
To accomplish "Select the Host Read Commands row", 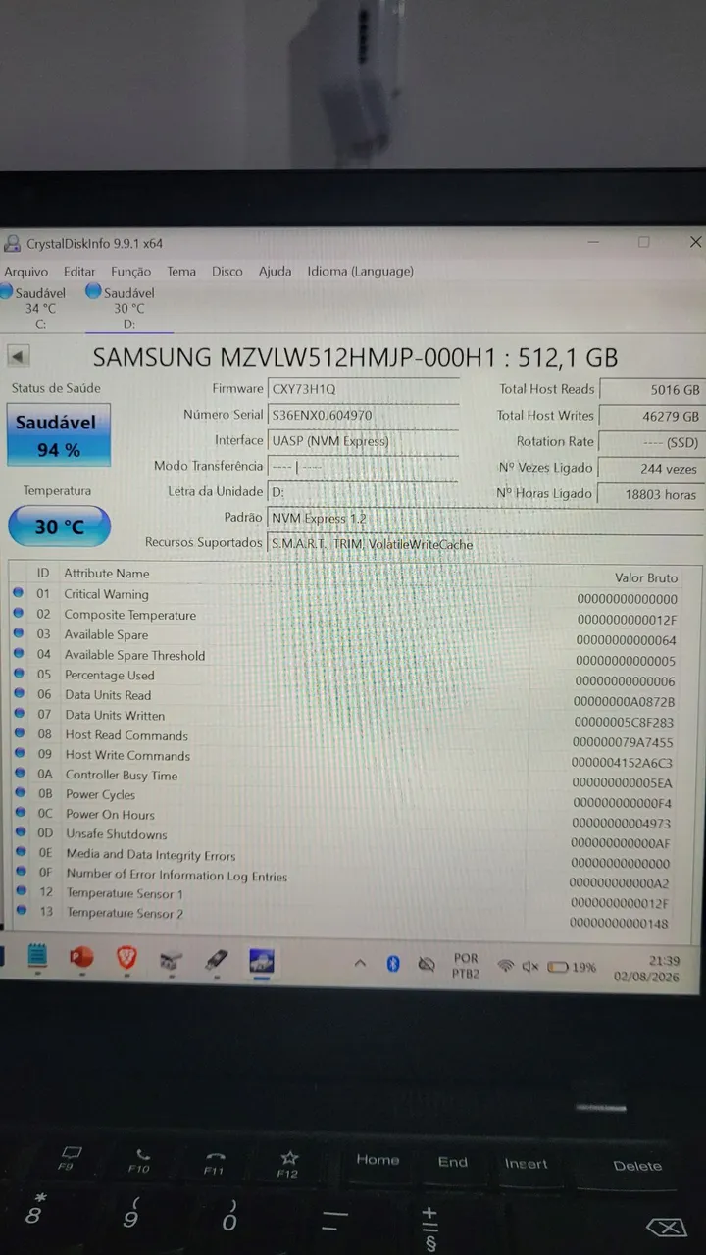I will click(x=355, y=736).
